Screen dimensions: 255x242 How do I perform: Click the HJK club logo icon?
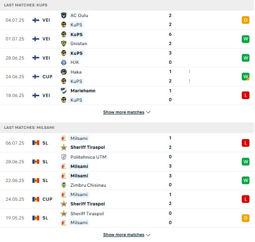tap(64, 62)
